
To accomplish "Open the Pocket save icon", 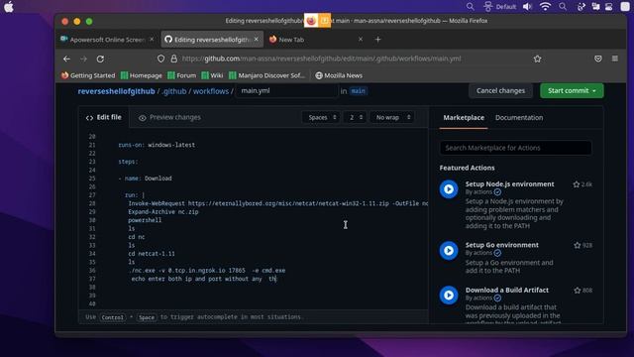I will point(598,59).
